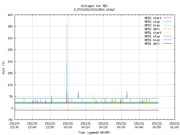Click the 151231 00:40 time tick label
180x135 pixels.
point(139,125)
